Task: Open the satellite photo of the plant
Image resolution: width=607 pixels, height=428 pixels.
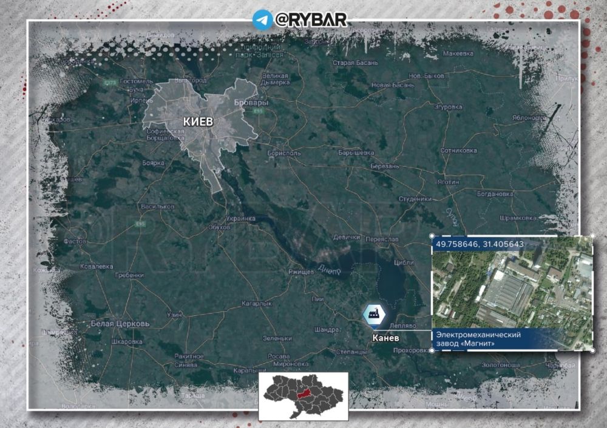Action: click(x=512, y=289)
